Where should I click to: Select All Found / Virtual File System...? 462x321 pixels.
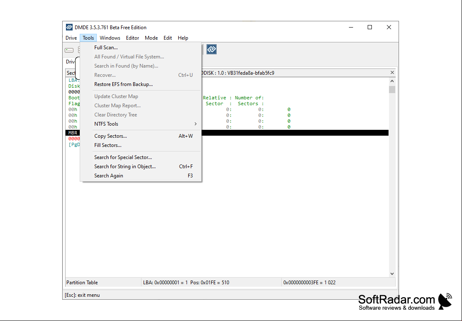141,57
